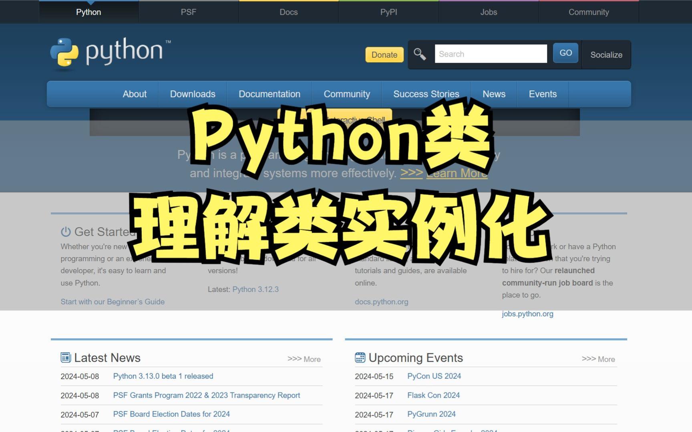The image size is (692, 432).
Task: Click the Latest News newspaper icon
Action: click(66, 358)
